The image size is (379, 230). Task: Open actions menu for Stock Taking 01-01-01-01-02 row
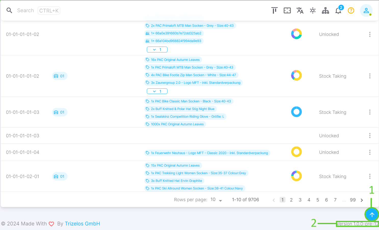[x=370, y=76]
